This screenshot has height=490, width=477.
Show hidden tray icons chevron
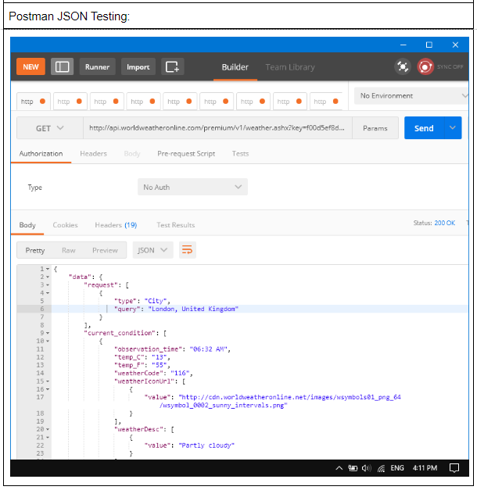pos(339,468)
